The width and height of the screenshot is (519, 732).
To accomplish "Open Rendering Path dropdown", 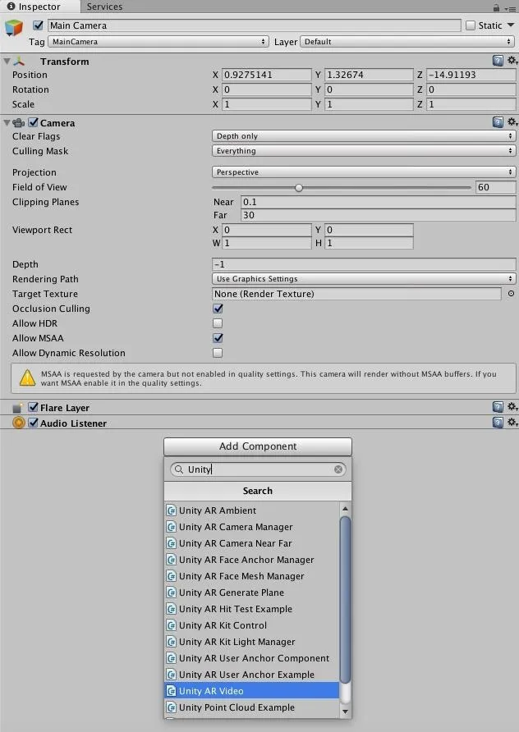I will point(364,279).
